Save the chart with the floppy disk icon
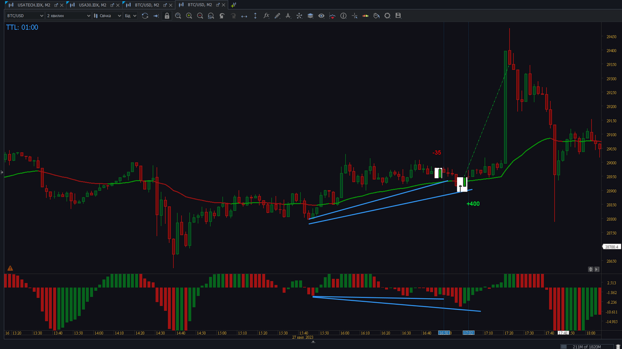 [x=398, y=16]
